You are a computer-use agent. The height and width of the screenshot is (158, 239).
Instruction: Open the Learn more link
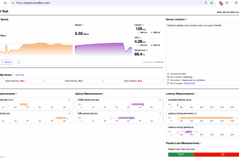coord(20,75)
